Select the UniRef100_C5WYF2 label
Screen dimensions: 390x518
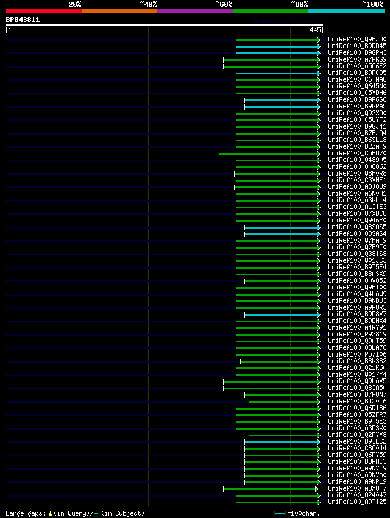coord(357,119)
